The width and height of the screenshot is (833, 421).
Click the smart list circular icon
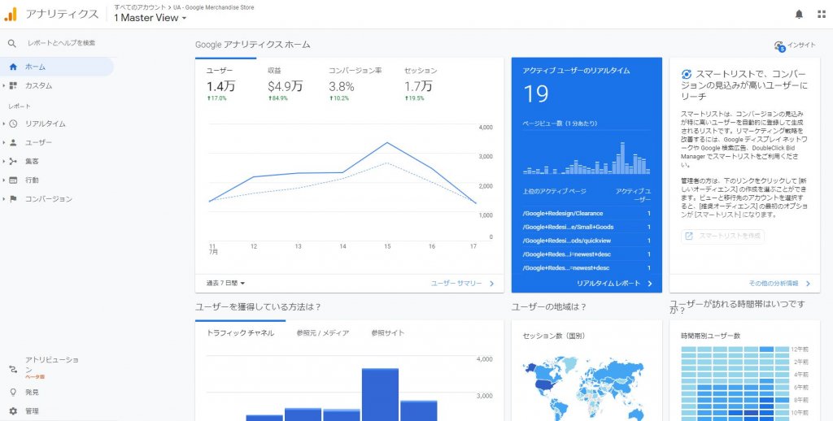687,74
